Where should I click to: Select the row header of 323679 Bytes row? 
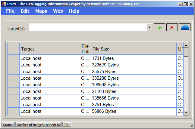point(14,65)
